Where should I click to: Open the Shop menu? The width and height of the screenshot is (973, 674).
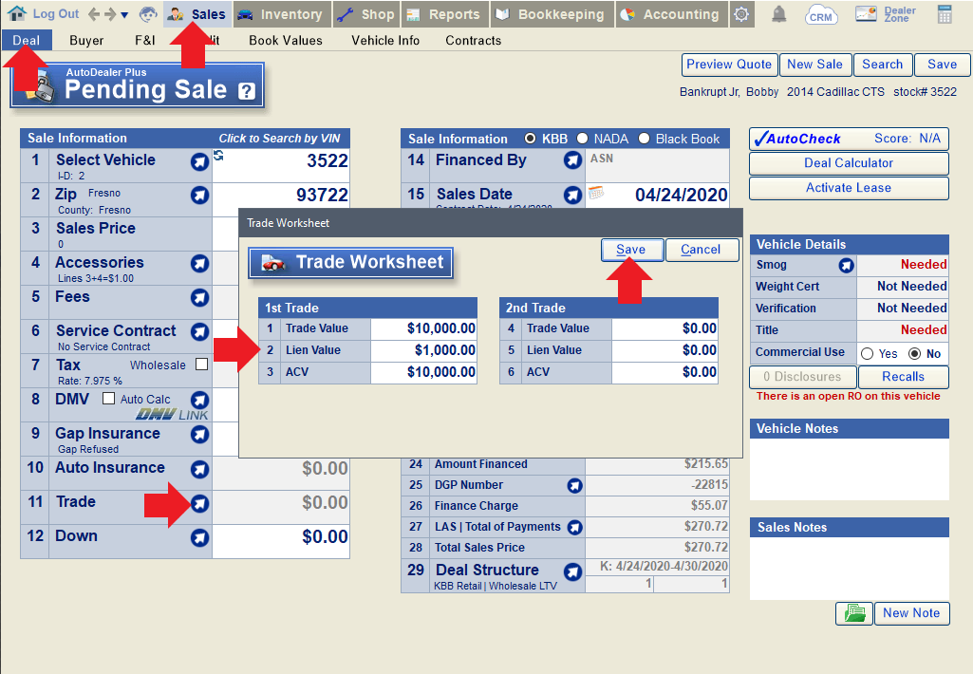366,14
